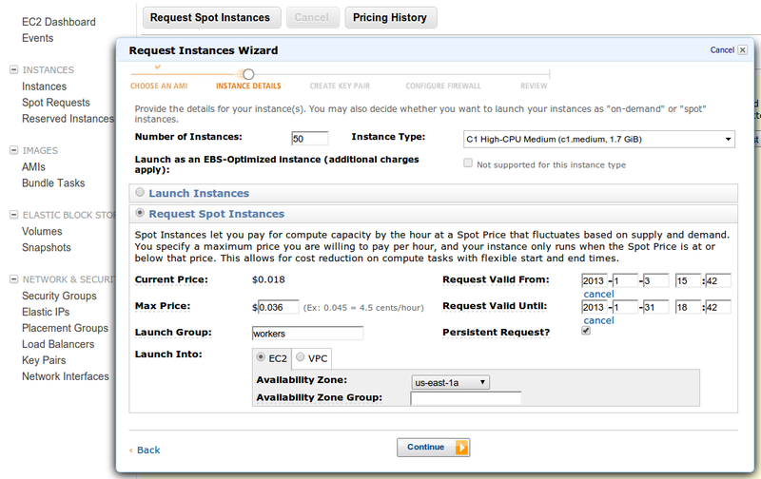The image size is (761, 479).
Task: Collapse the IMAGES sidebar section
Action: click(x=13, y=151)
